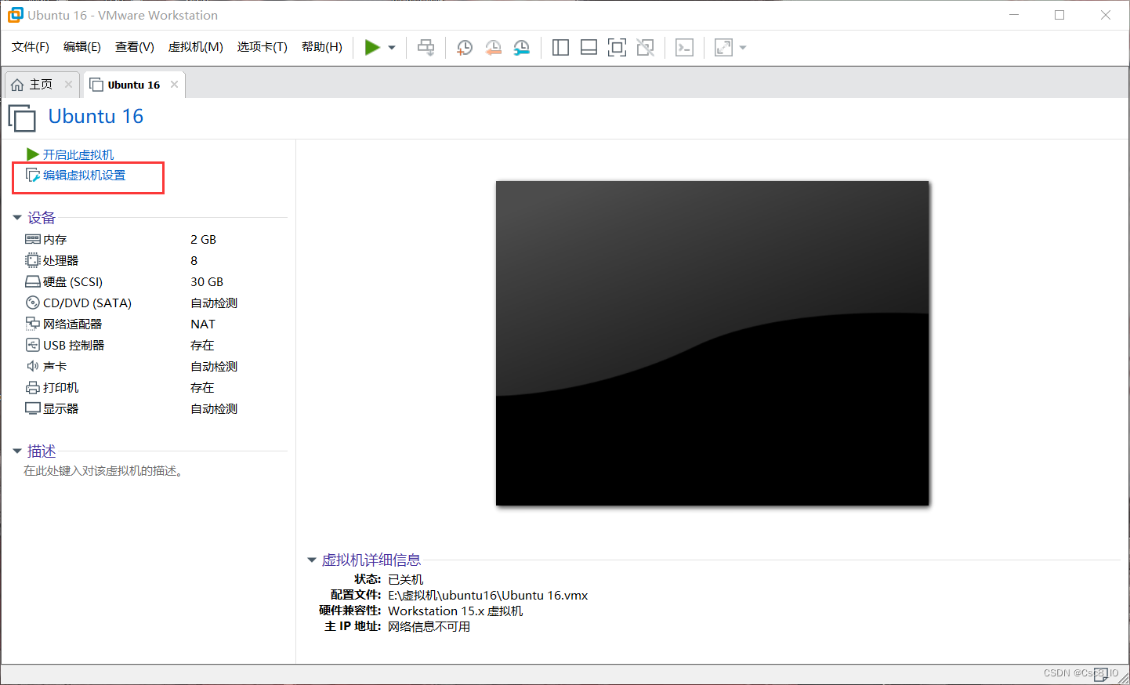
Task: Open the 选项卡(T) menu
Action: [263, 47]
